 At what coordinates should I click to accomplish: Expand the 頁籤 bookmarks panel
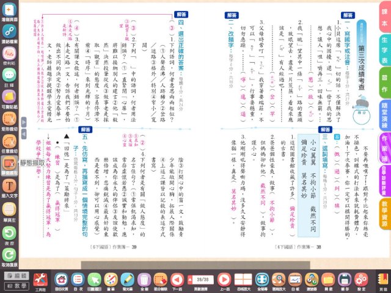[x=382, y=278]
